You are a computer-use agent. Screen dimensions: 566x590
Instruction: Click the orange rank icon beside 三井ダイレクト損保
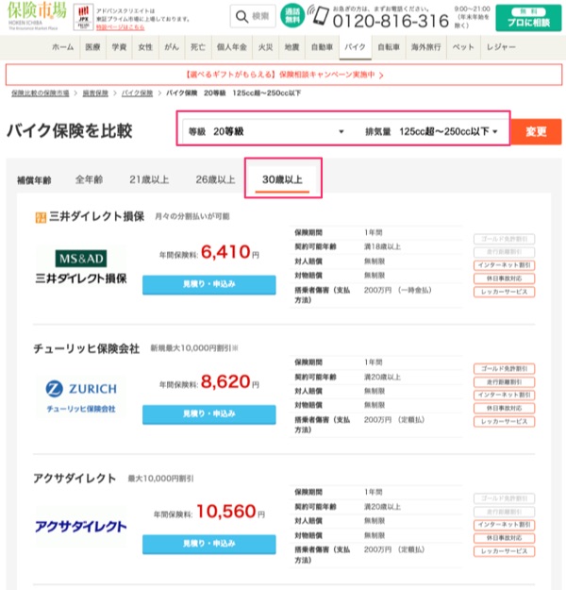click(x=41, y=217)
